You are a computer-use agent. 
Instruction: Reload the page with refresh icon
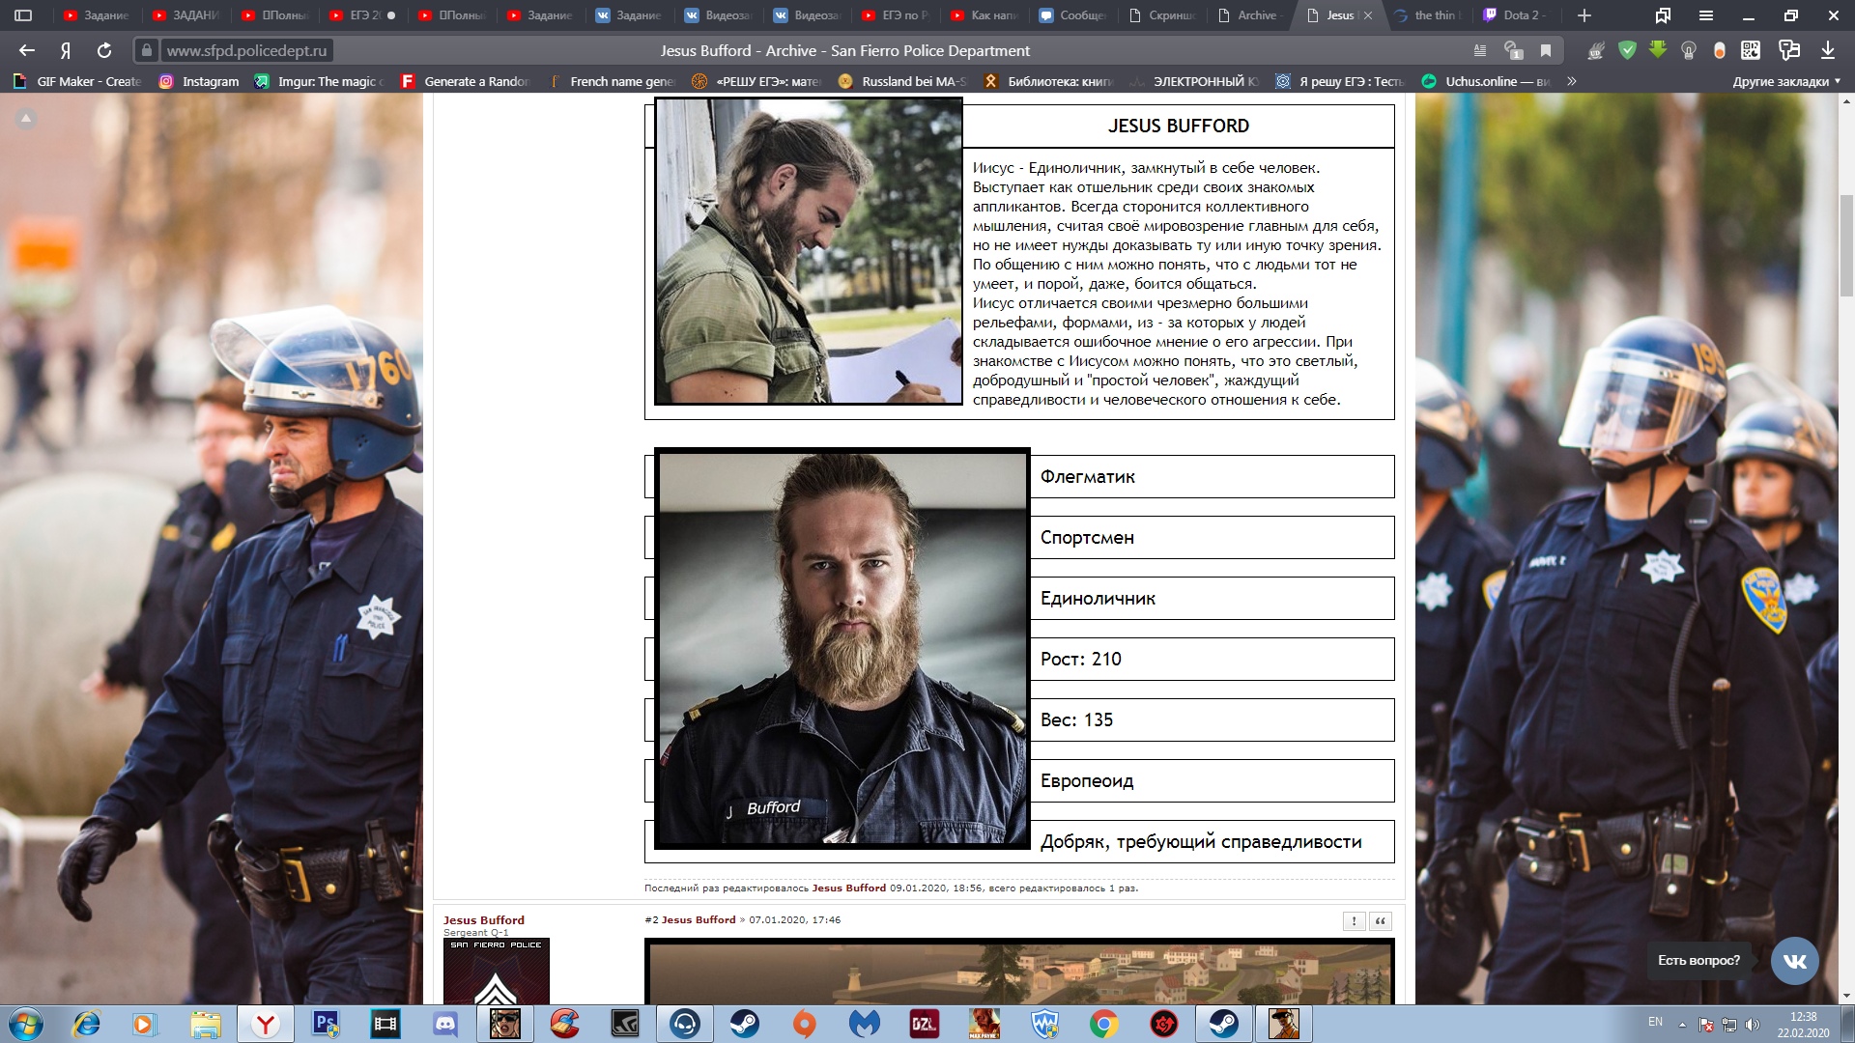pos(104,50)
